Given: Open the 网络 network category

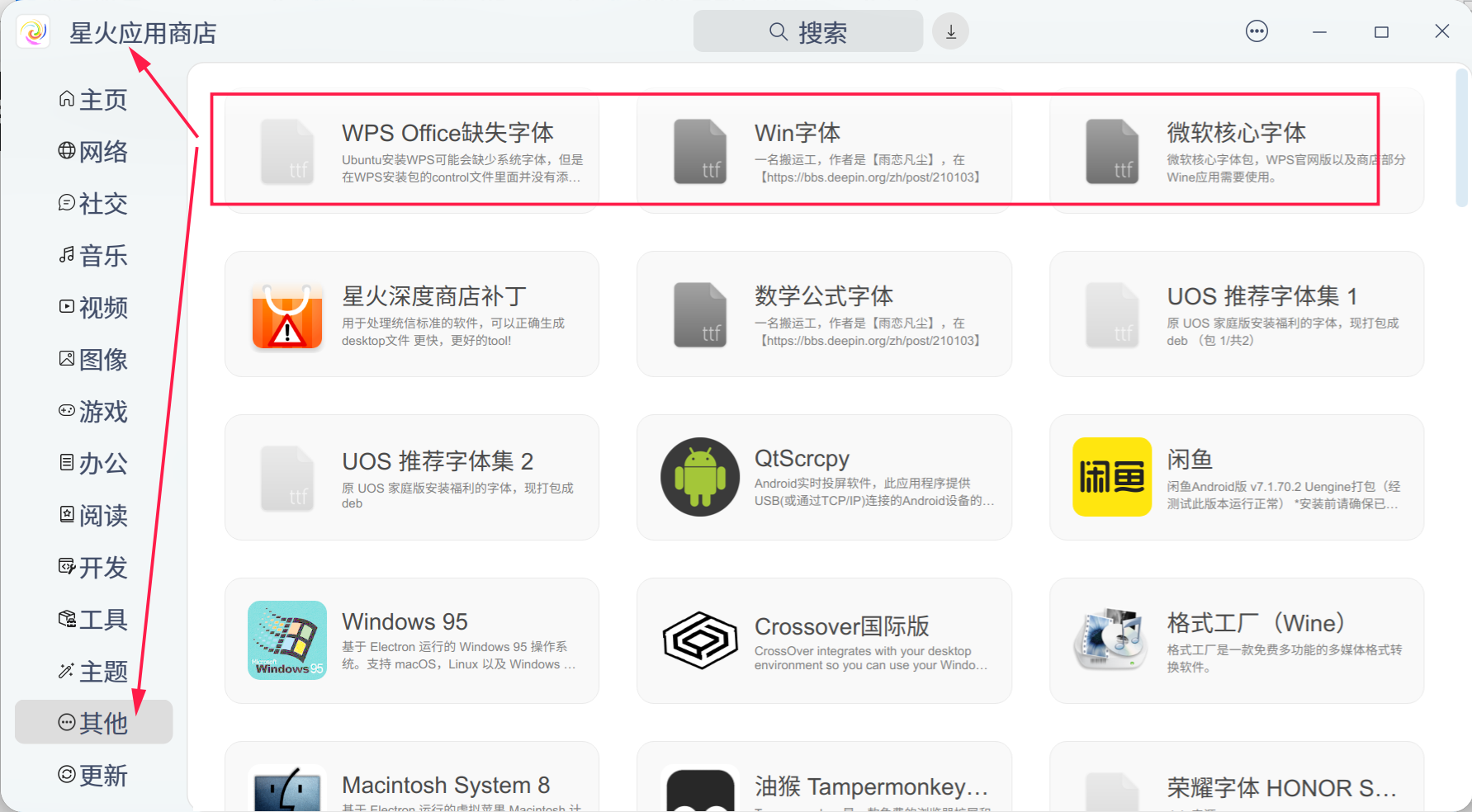Looking at the screenshot, I should pos(93,152).
